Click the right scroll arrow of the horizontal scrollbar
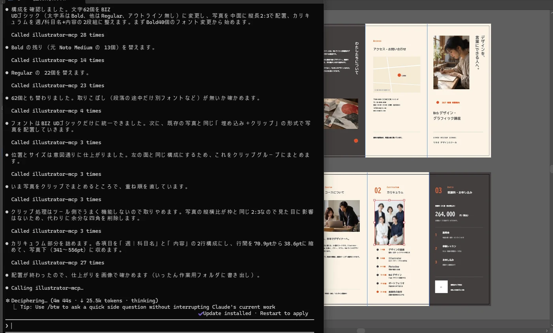The width and height of the screenshot is (553, 333). 547,330
